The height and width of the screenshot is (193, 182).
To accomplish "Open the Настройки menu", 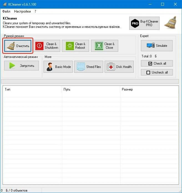I will [x=22, y=11].
